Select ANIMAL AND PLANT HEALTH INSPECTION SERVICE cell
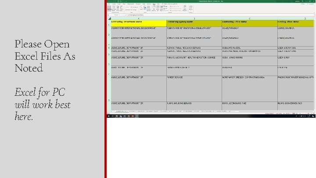316x178 pixels. (194, 61)
